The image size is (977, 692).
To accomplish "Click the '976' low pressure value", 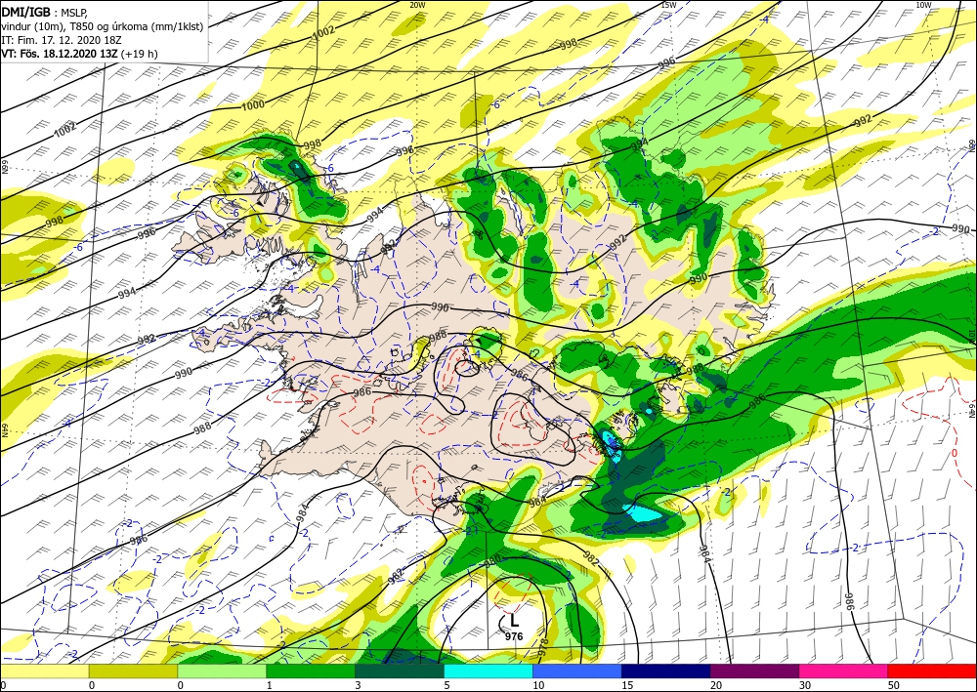I will 514,636.
